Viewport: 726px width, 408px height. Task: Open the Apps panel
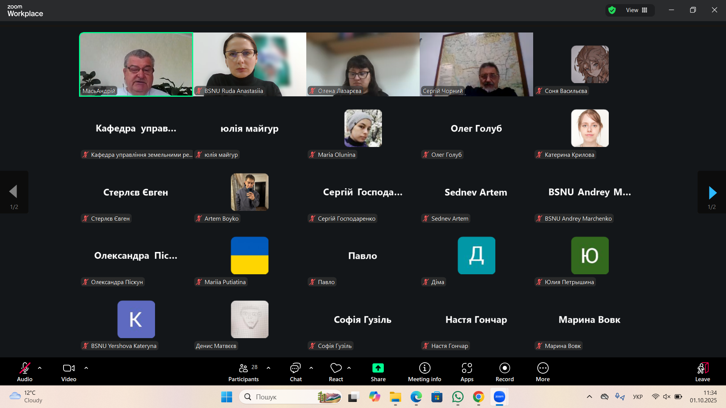[467, 372]
